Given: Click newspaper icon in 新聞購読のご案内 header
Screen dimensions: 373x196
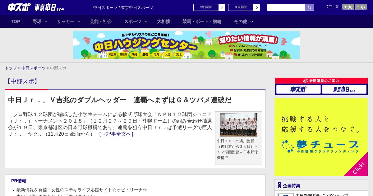Looking at the screenshot, I should click(x=306, y=81).
